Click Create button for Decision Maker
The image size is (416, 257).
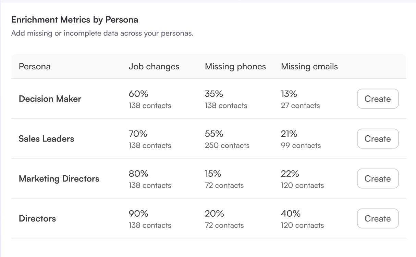[x=378, y=99]
